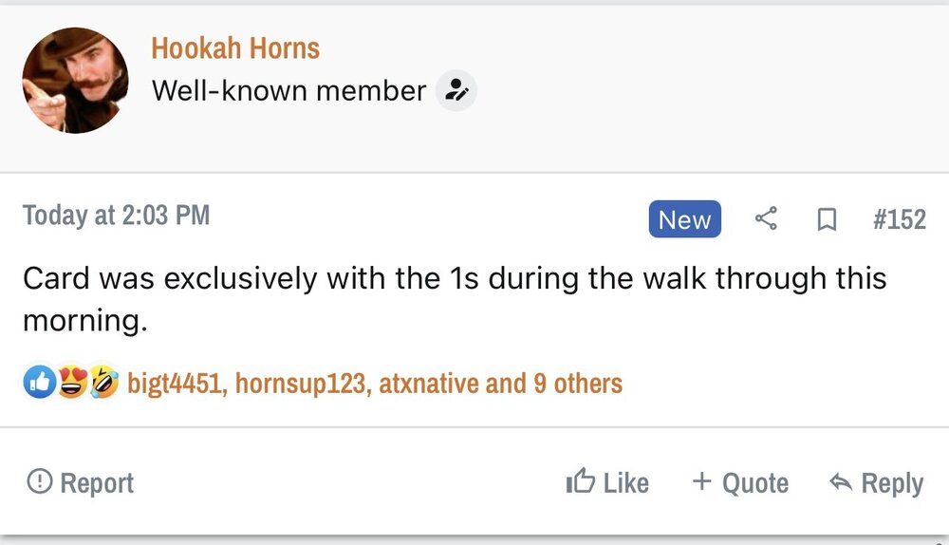Image resolution: width=949 pixels, height=545 pixels.
Task: Like the post by Hookah Horns
Action: [x=607, y=482]
